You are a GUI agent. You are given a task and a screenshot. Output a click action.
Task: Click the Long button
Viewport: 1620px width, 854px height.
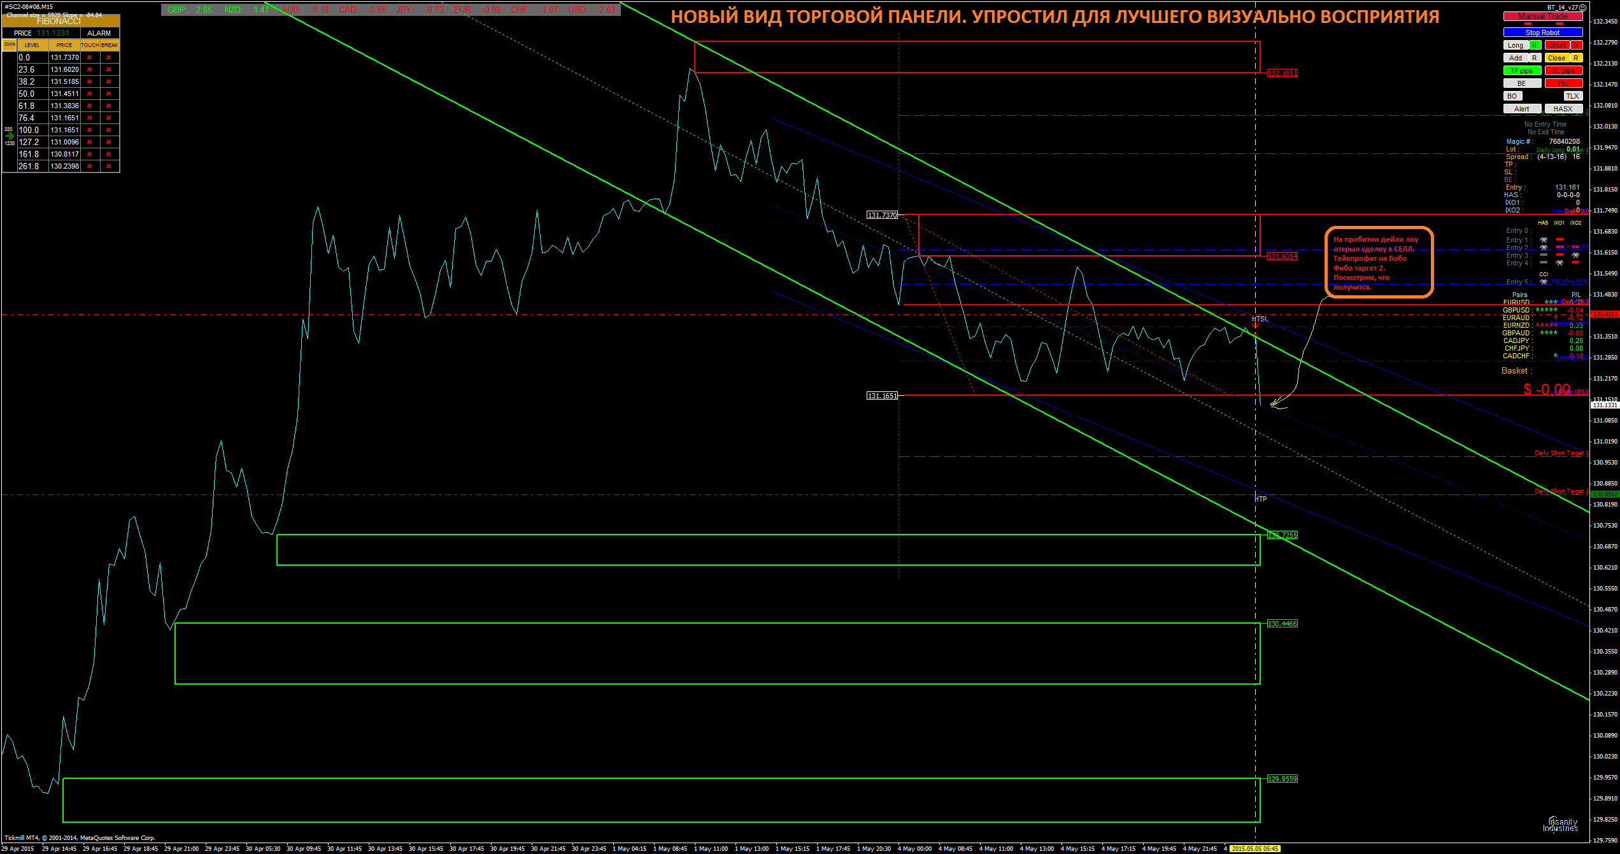pos(1516,45)
